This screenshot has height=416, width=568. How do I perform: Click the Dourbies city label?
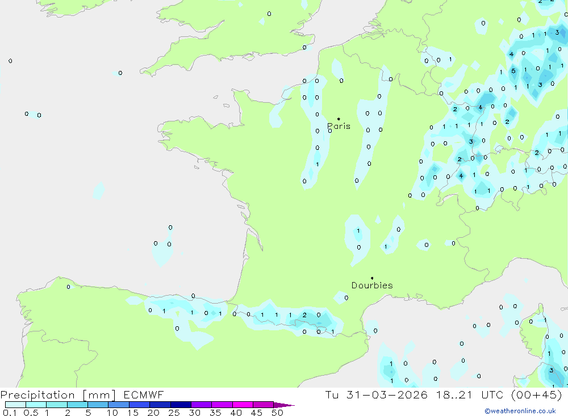(x=372, y=285)
